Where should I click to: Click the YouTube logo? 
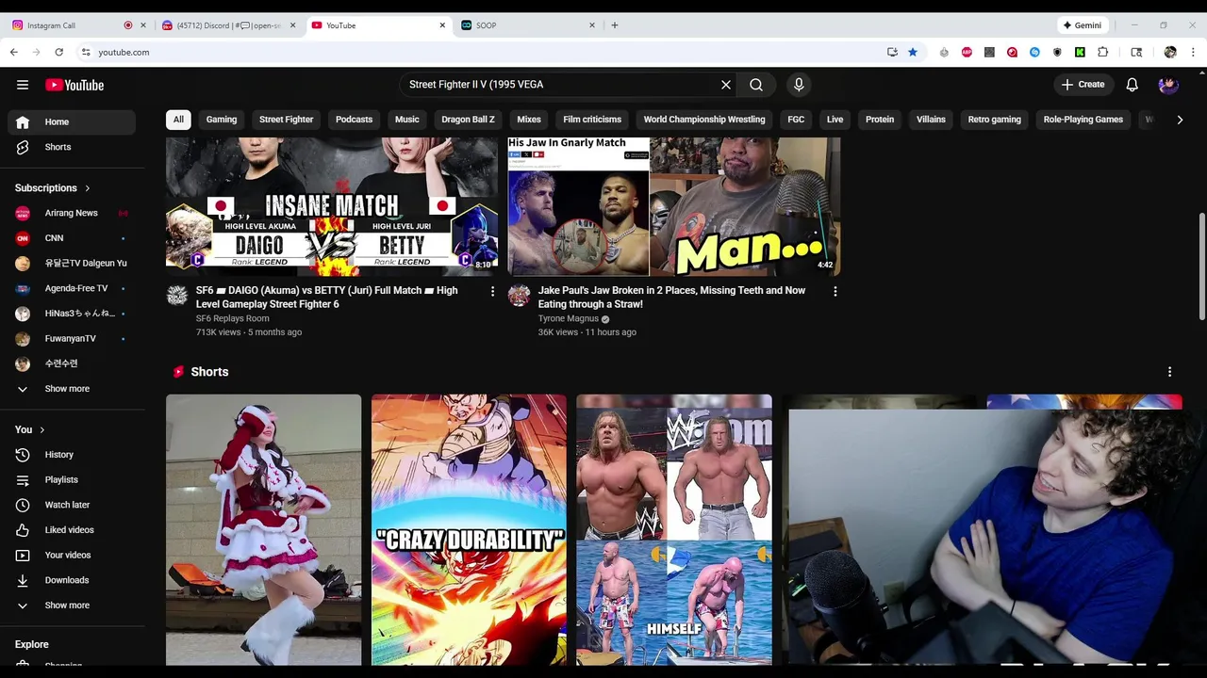74,85
